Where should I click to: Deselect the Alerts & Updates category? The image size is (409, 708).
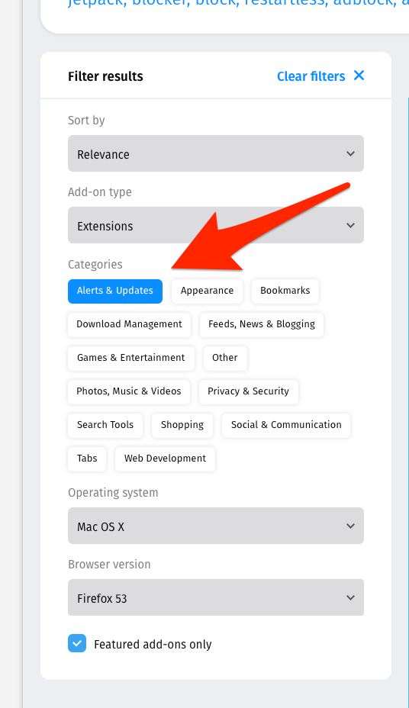(x=115, y=291)
